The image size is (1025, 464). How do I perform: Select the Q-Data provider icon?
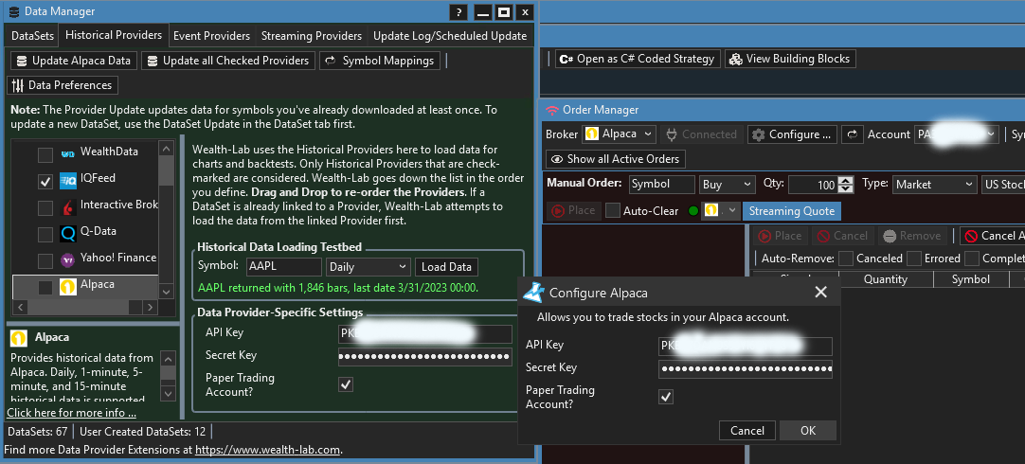[x=68, y=234]
